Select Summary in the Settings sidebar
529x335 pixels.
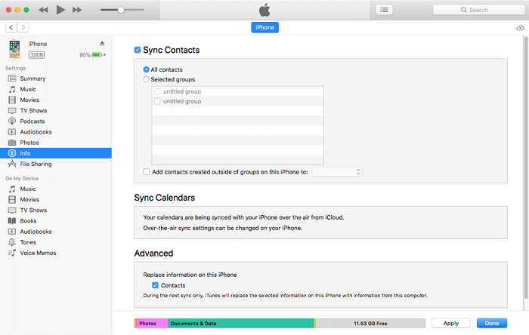point(32,78)
